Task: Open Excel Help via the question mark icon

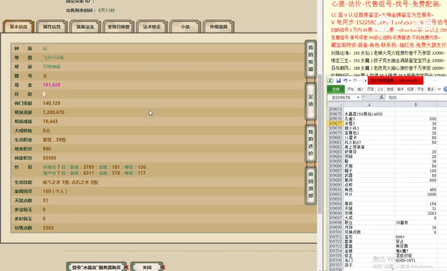Action: tap(446, 89)
